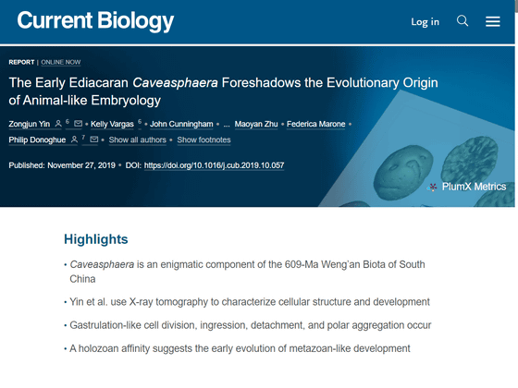Open the hamburger menu icon
Viewport: 518px width, 388px height.
492,21
